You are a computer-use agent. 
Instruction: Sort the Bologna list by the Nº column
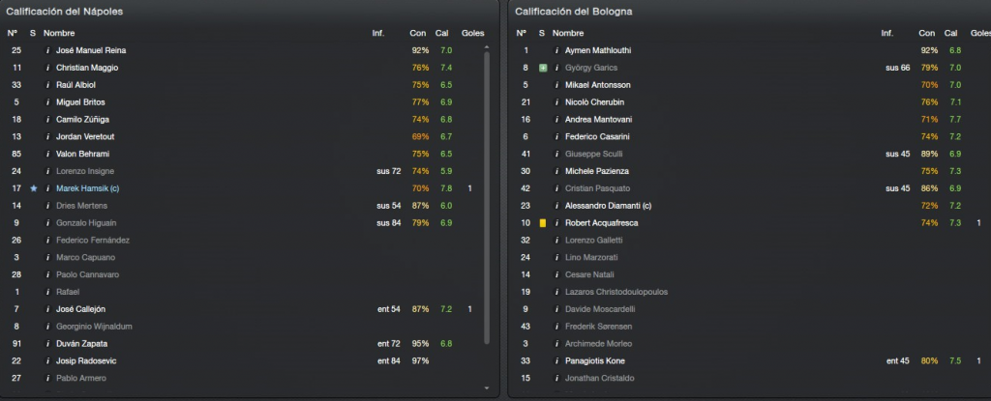521,33
